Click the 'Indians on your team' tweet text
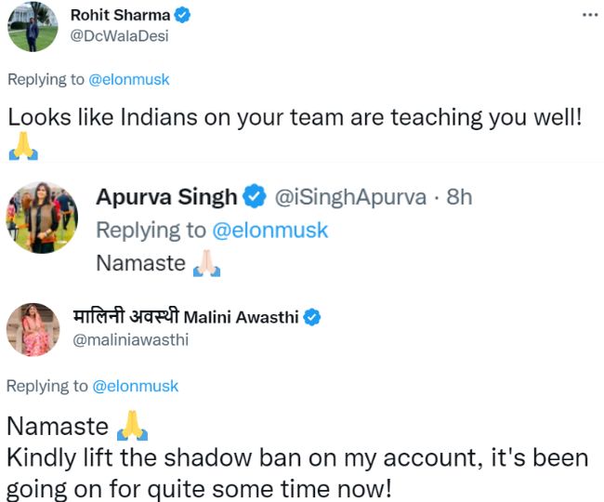 pos(295,118)
